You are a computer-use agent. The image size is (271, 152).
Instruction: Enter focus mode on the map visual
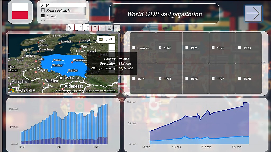(110, 27)
